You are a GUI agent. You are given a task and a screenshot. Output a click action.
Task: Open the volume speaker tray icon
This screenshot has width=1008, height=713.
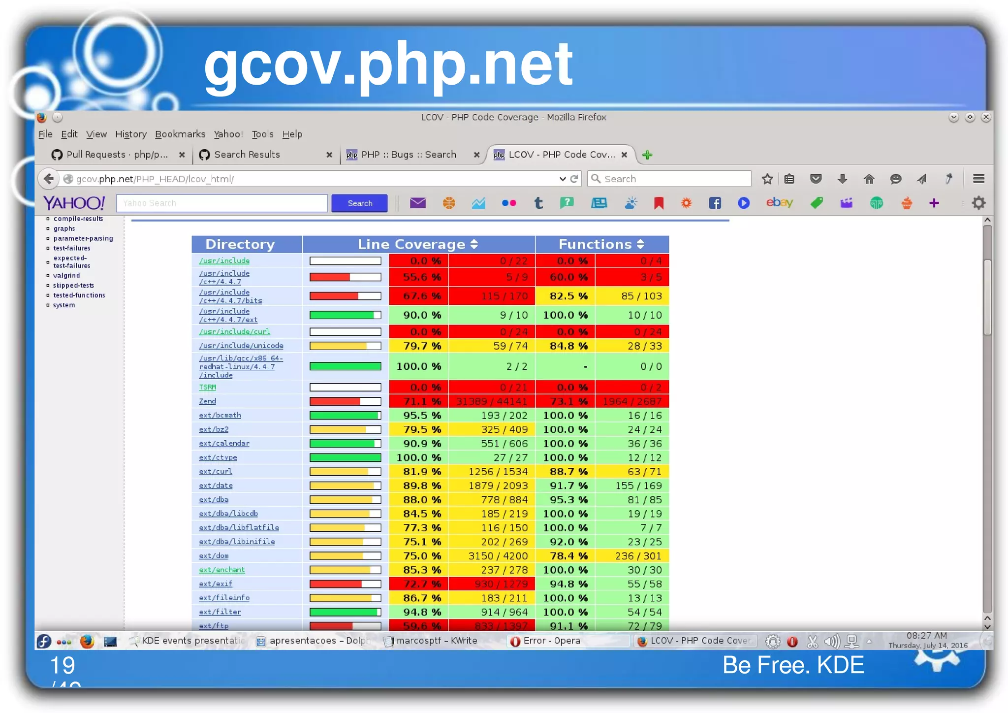(832, 641)
